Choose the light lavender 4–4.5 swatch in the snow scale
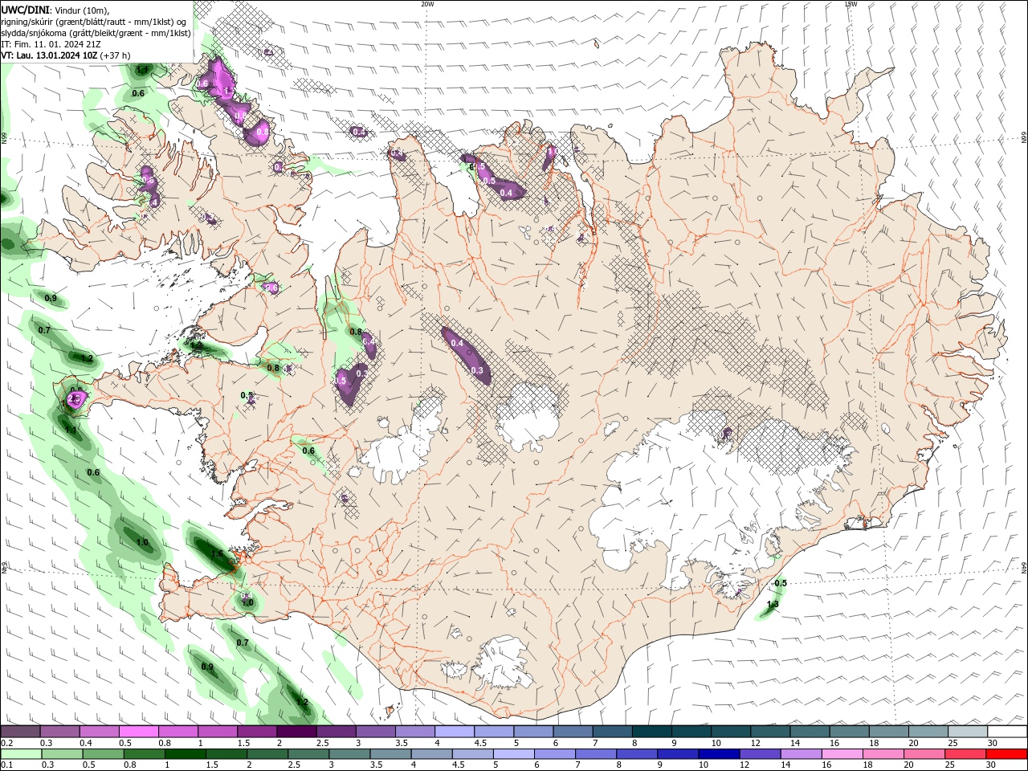 [x=454, y=732]
